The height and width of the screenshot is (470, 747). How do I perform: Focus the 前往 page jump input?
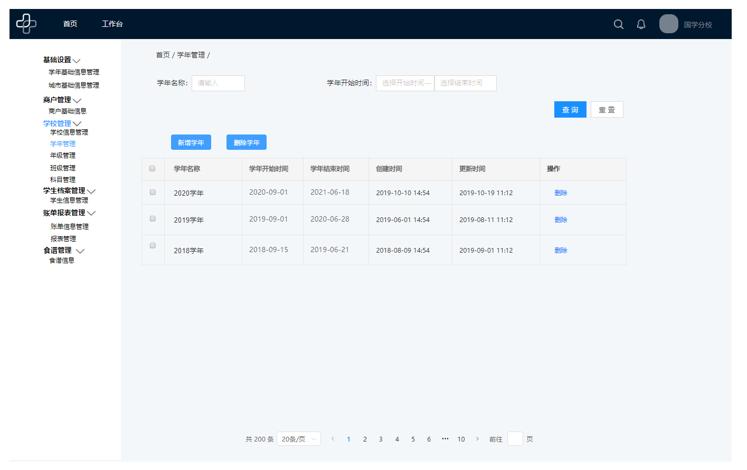[x=515, y=439]
